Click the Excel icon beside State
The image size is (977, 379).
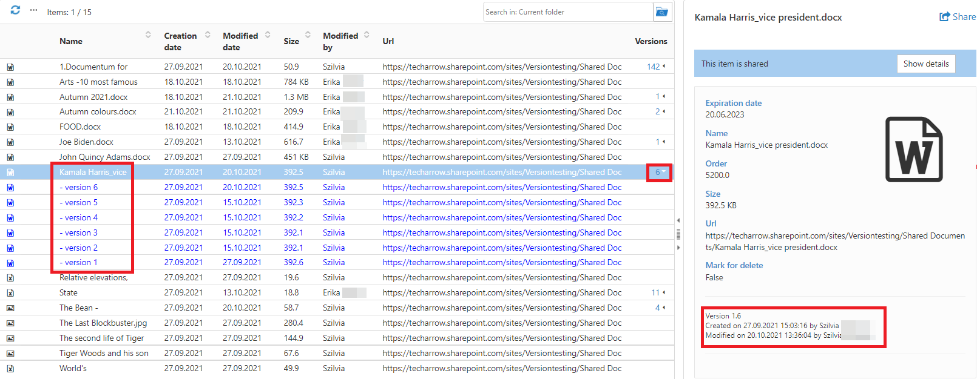pyautogui.click(x=10, y=293)
